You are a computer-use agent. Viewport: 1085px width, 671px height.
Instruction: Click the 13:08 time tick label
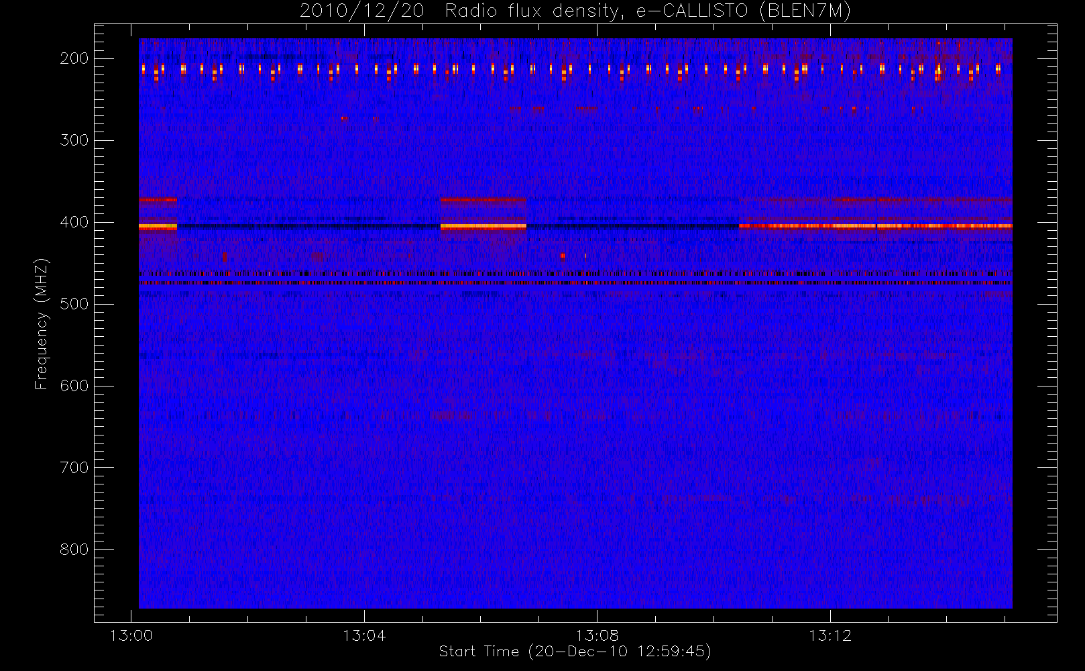pyautogui.click(x=597, y=635)
